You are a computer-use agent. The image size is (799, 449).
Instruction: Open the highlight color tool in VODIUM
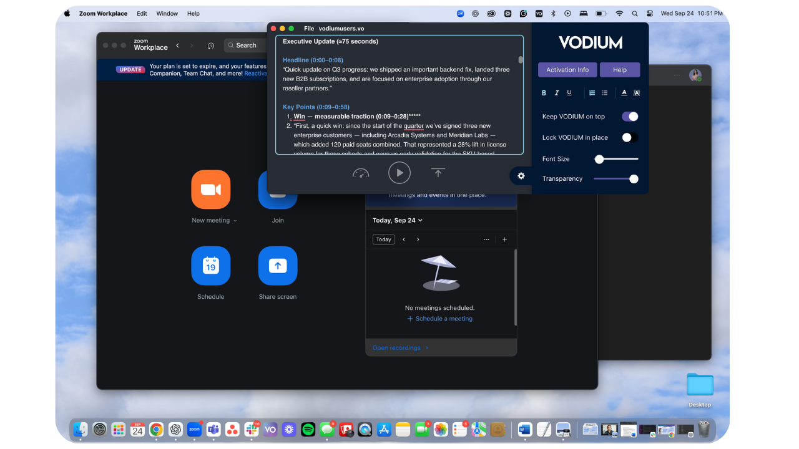[637, 93]
